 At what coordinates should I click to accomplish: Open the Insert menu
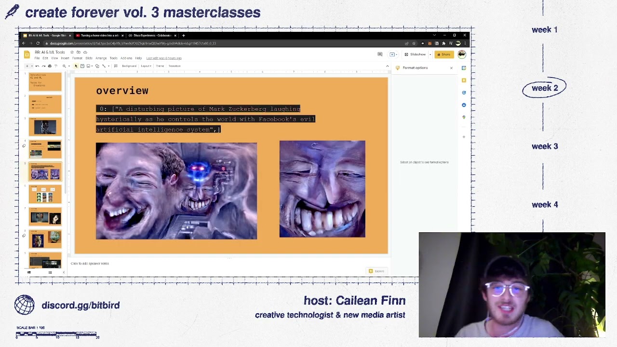(x=65, y=58)
